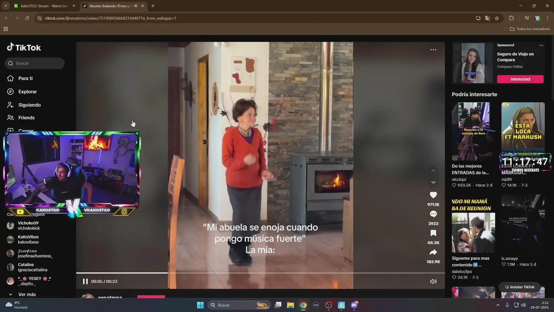
Task: Share the video with the arrow icon
Action: (433, 252)
